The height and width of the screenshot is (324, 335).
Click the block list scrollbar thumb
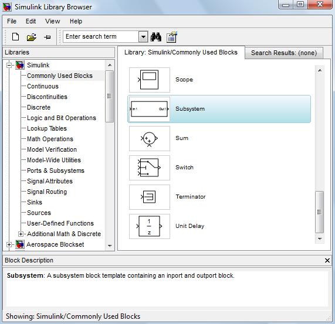tap(319, 212)
